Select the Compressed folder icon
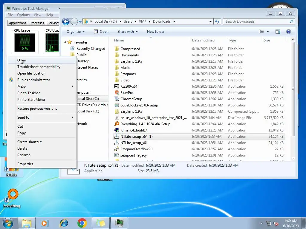This screenshot has width=306, height=229. (x=117, y=49)
